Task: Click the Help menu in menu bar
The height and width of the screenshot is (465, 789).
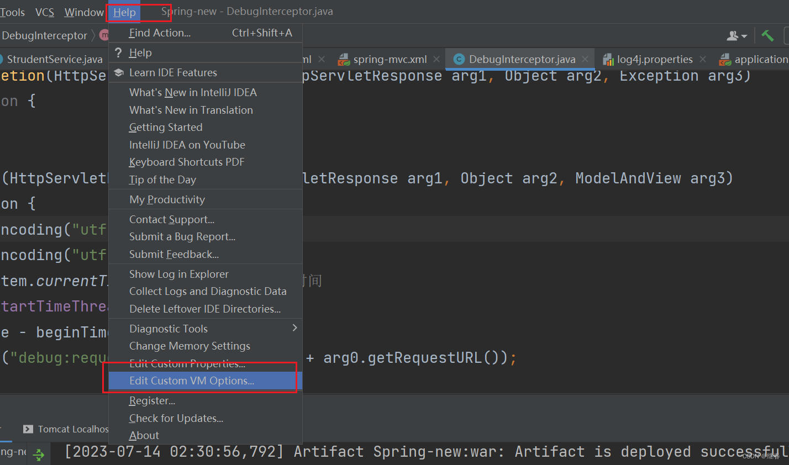Action: click(x=124, y=12)
